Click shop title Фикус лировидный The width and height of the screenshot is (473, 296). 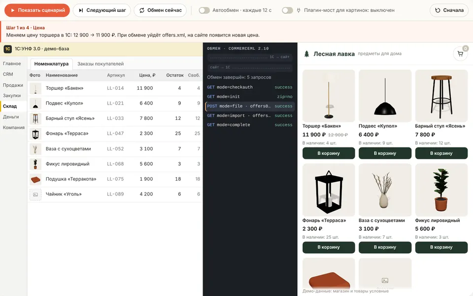click(438, 221)
